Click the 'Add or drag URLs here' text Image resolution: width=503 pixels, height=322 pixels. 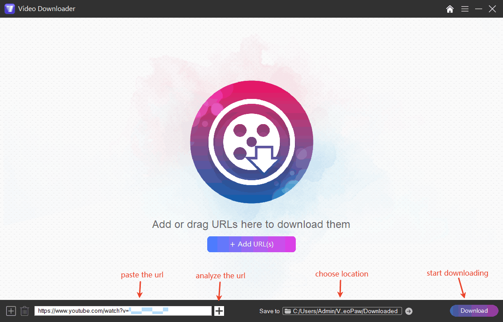(x=251, y=224)
